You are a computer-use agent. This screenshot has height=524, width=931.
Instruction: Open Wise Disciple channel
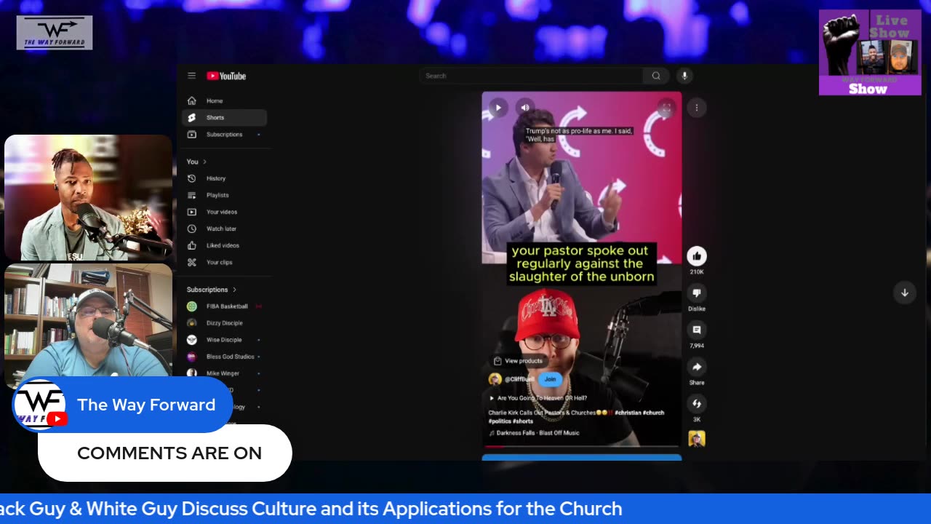(225, 340)
